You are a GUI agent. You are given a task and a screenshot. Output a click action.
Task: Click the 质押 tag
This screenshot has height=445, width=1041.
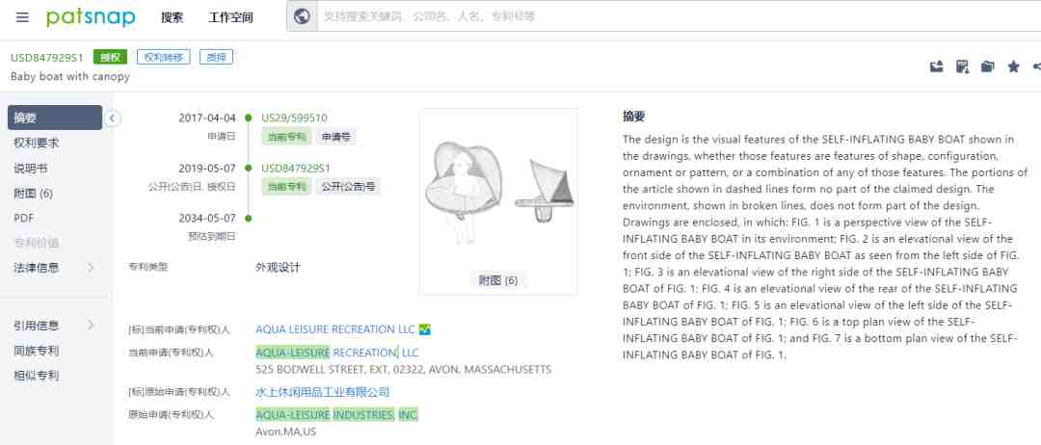[x=217, y=57]
